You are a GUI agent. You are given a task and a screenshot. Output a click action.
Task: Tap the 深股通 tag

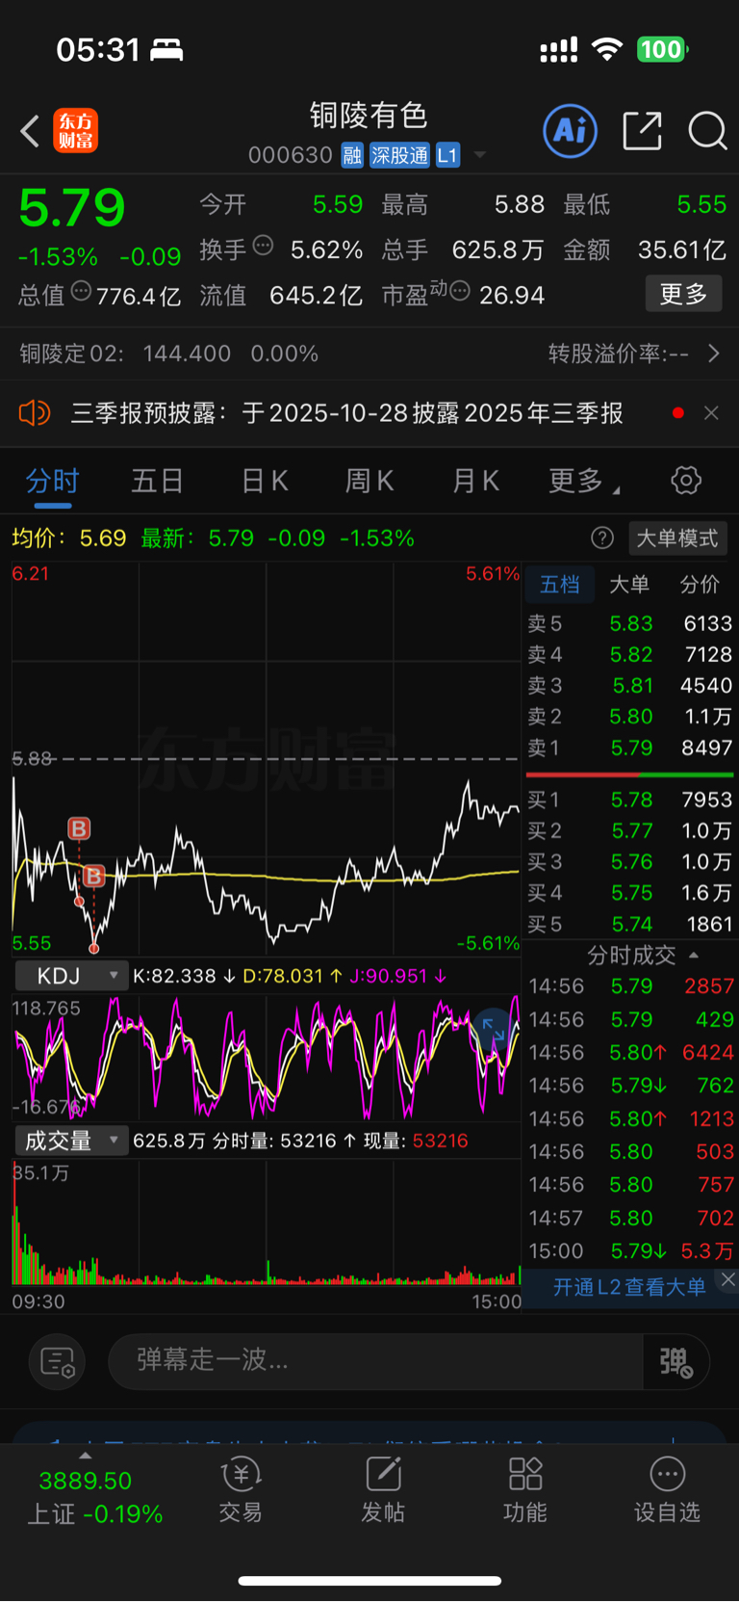[x=400, y=155]
